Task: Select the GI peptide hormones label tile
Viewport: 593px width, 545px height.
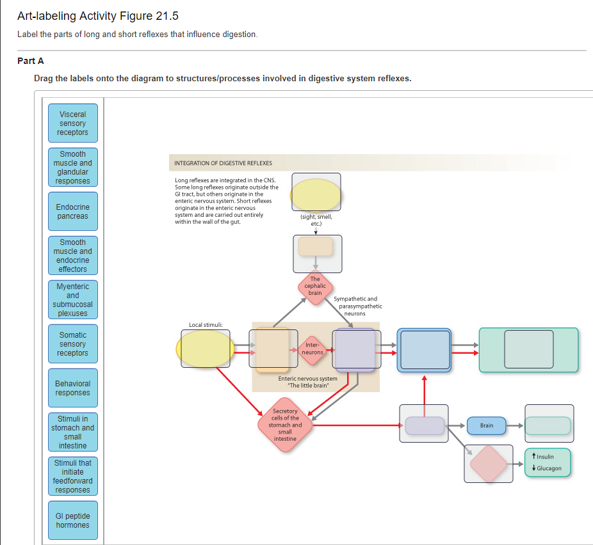Action: click(72, 520)
